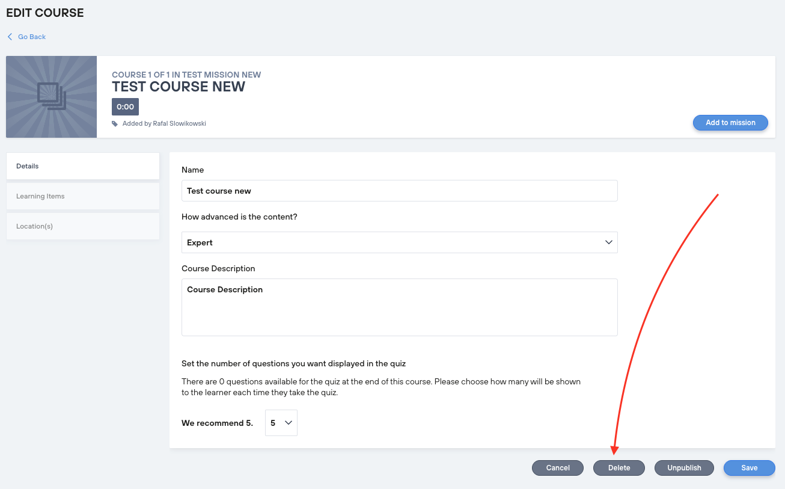
Task: Click the back chevron arrow icon
Action: (x=10, y=37)
